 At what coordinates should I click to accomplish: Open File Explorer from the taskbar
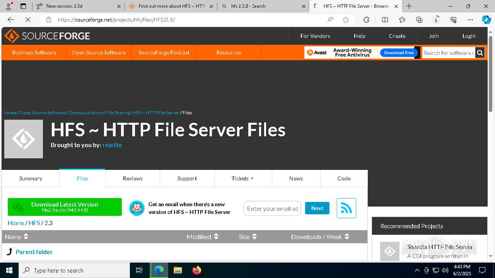(x=178, y=270)
